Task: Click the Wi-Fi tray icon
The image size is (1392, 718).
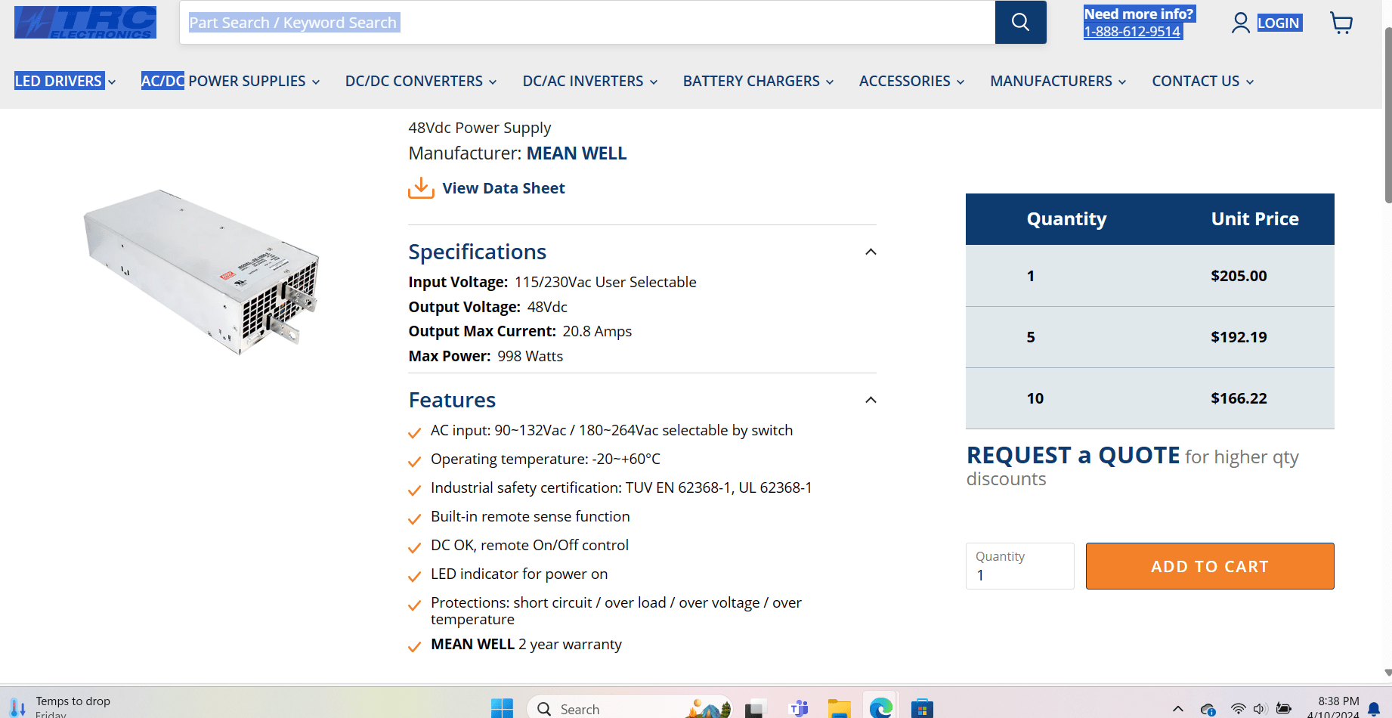Action: pos(1238,709)
